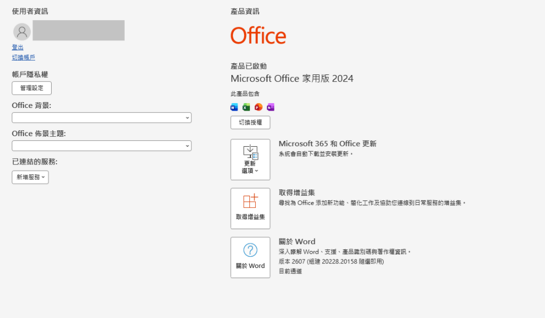Open the 關於 Word question mark tile

coord(250,257)
